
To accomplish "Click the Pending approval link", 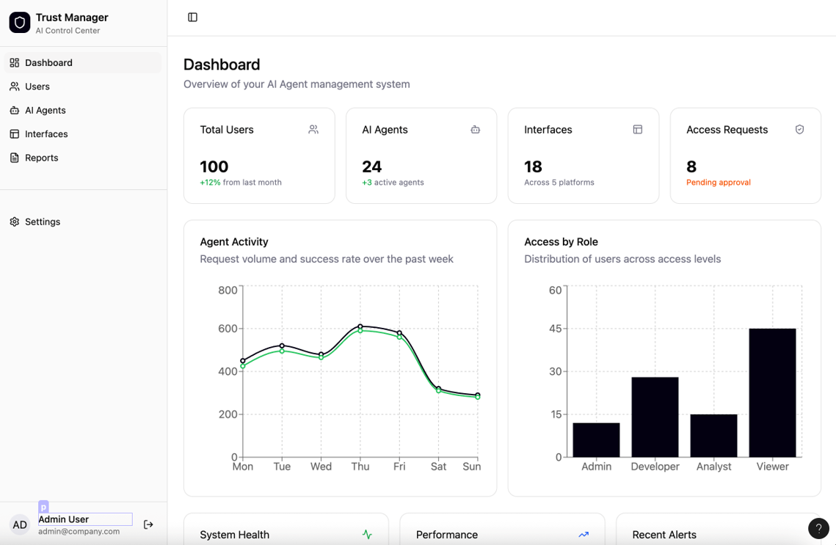I will [x=718, y=183].
